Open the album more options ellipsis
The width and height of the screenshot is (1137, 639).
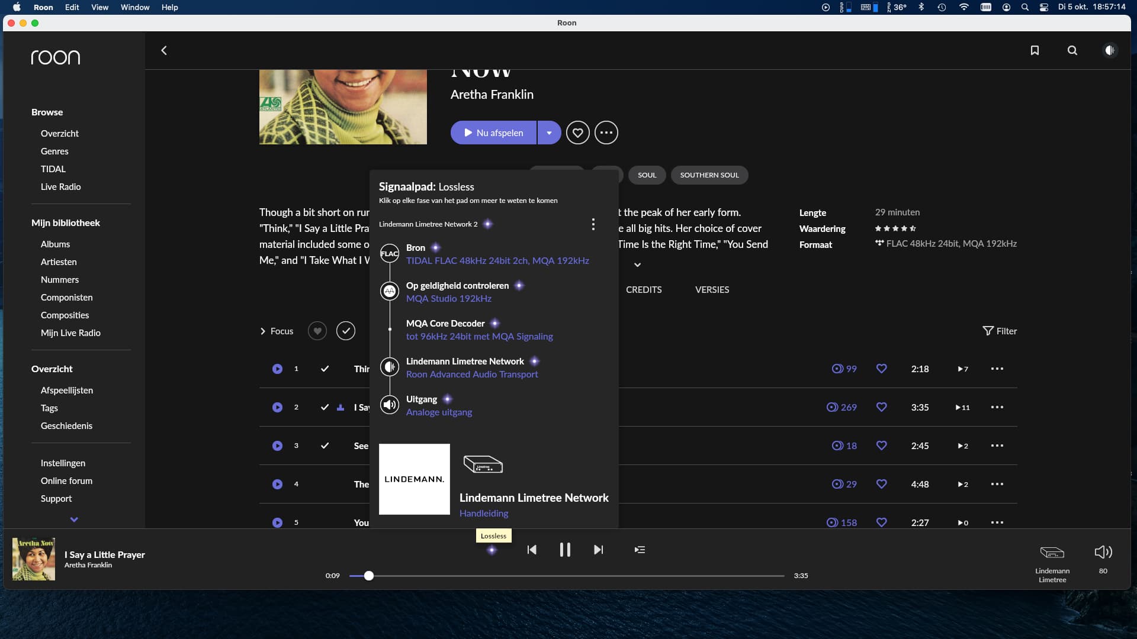click(606, 133)
